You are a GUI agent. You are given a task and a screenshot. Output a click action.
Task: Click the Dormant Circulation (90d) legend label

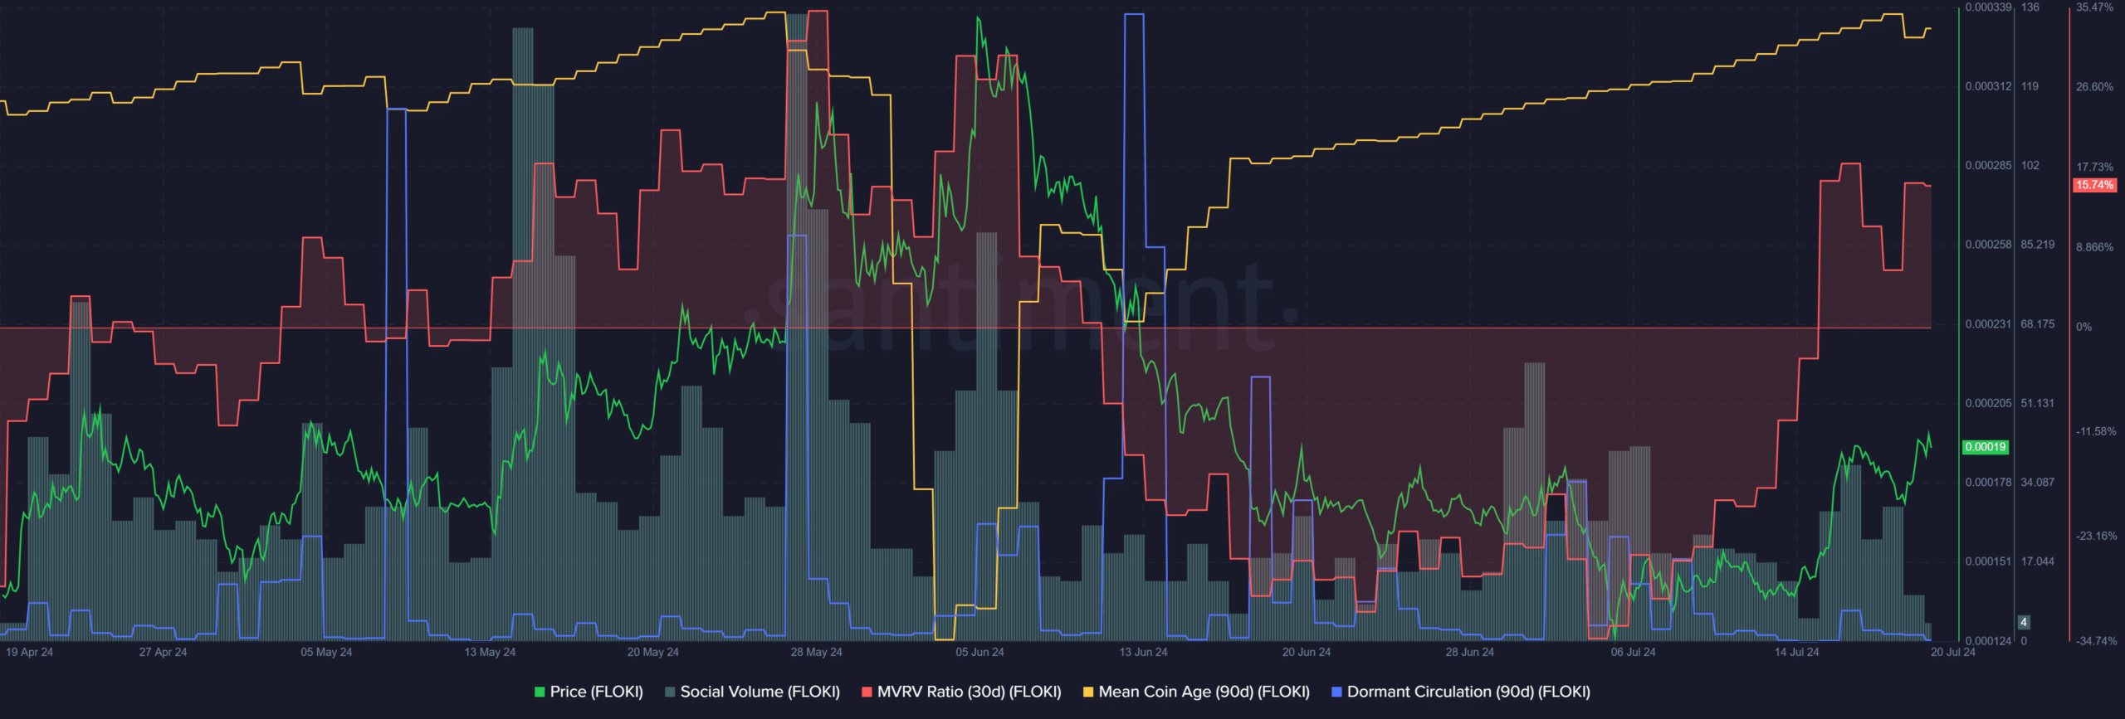1468,692
